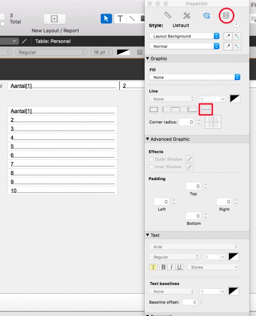Select the arrow Selection tool

click(106, 19)
